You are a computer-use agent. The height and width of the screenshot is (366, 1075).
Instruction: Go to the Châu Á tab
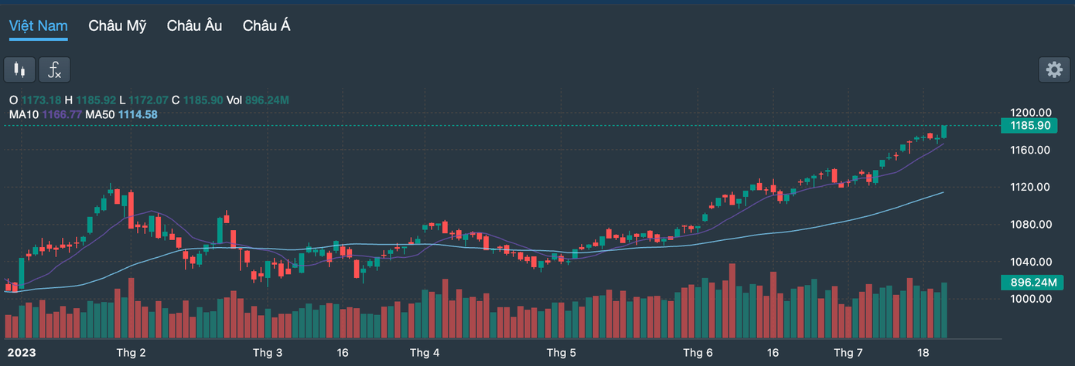(267, 25)
